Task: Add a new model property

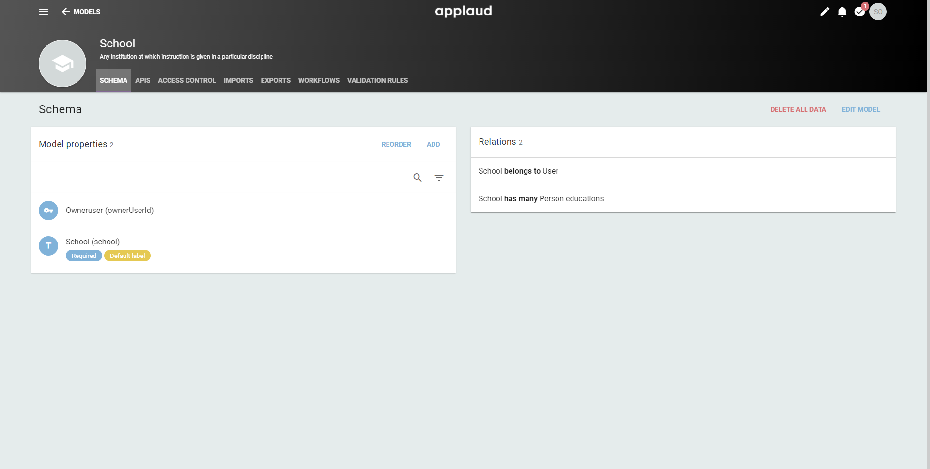Action: (x=433, y=144)
